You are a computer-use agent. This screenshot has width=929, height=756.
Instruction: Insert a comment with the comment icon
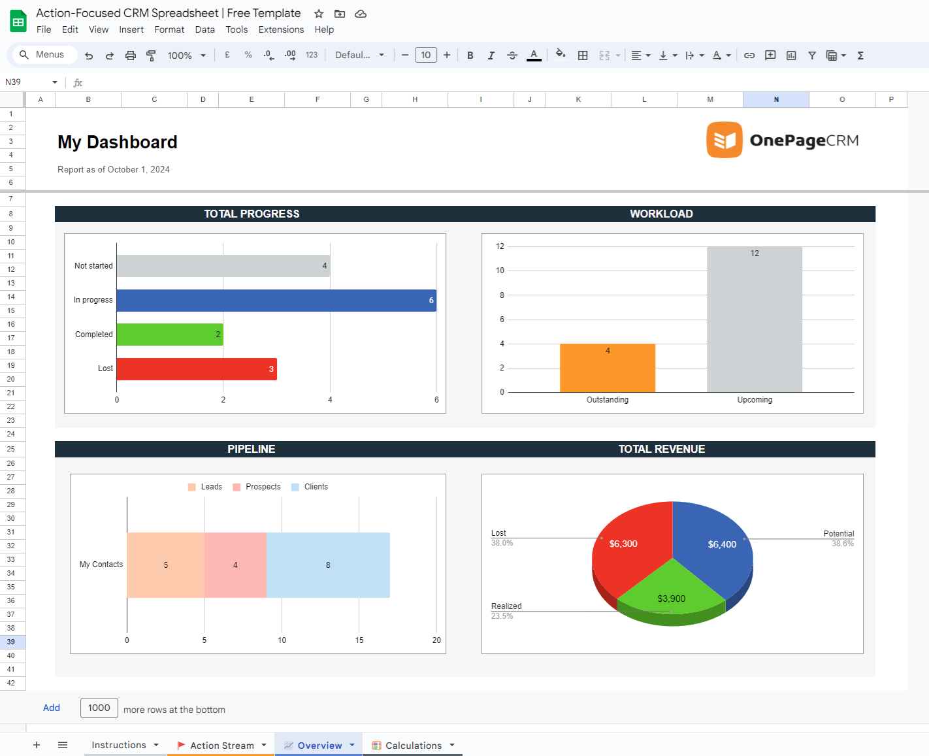770,55
